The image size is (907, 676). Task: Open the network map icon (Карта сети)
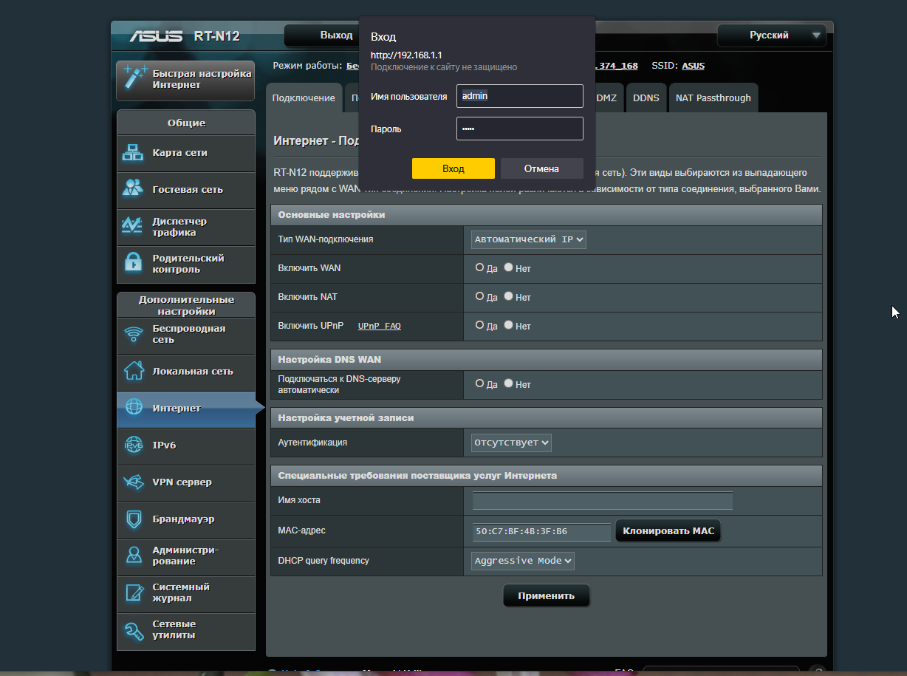133,153
